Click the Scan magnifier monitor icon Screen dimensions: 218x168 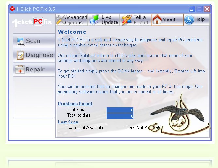point(21,41)
